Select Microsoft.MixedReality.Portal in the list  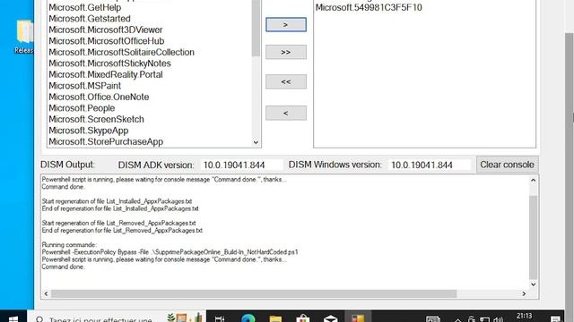pyautogui.click(x=106, y=74)
